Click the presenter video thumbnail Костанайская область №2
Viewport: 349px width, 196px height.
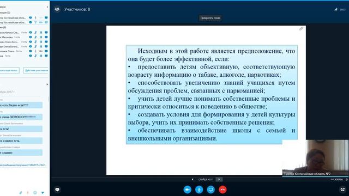pos(315,158)
